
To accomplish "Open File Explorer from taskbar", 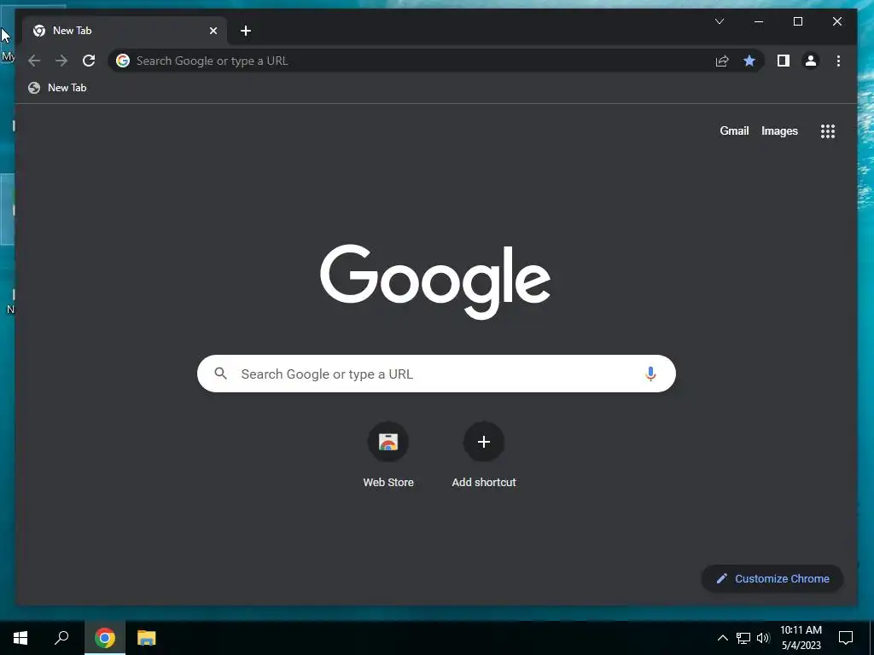I will point(147,638).
